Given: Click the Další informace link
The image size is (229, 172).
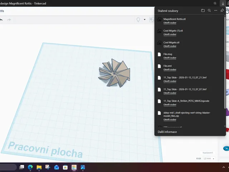Looking at the screenshot, I should click(x=167, y=132).
